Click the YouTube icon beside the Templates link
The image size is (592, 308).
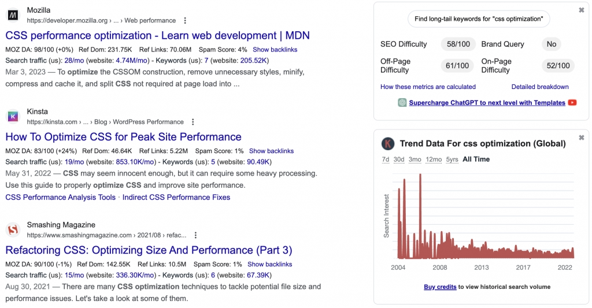click(572, 102)
